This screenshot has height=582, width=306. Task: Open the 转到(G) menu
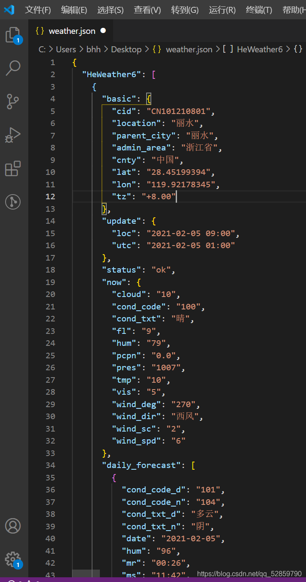pyautogui.click(x=185, y=10)
